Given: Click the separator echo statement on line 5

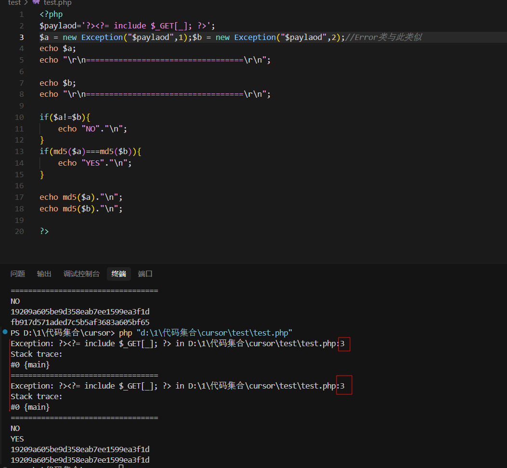Looking at the screenshot, I should point(155,60).
